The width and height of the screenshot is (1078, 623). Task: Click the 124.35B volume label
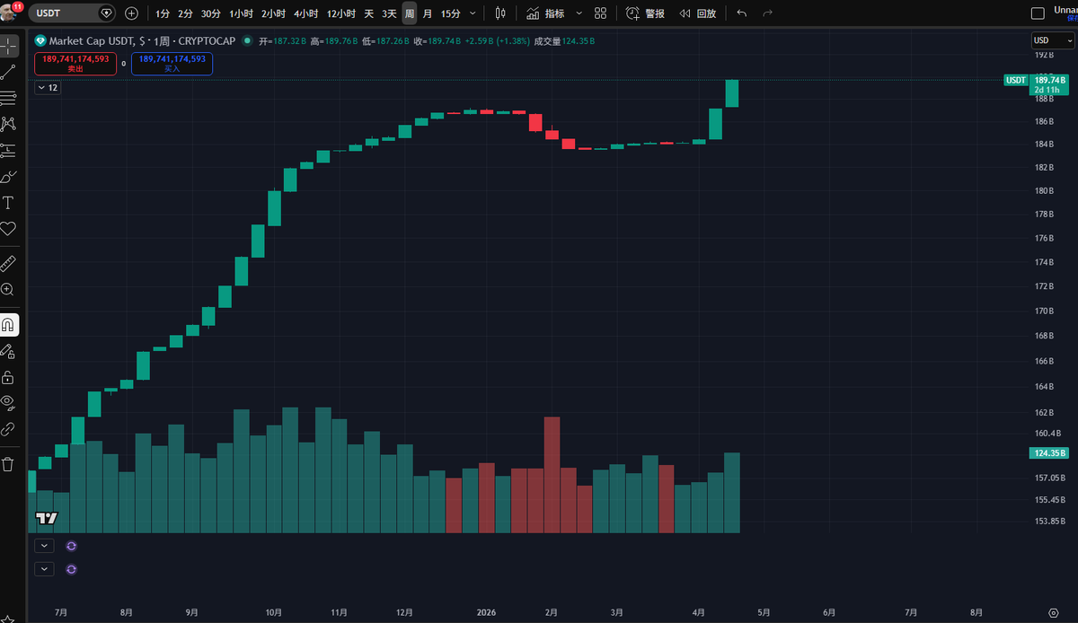1051,453
